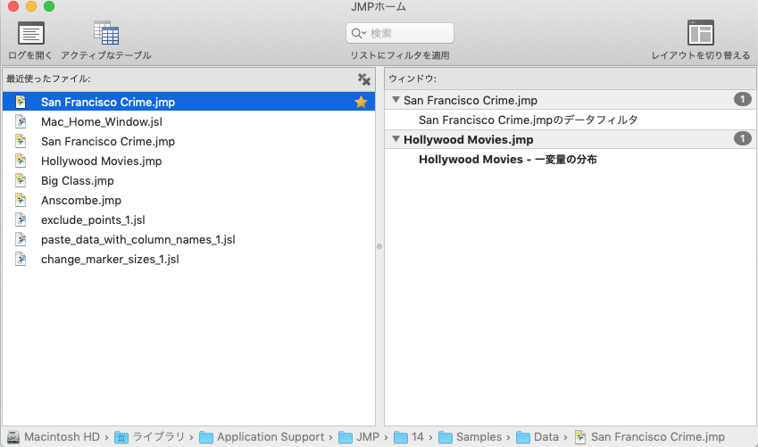Viewport: 758px width, 447px height.
Task: Select exclude_points_1.jsl in recent files
Action: tap(93, 220)
